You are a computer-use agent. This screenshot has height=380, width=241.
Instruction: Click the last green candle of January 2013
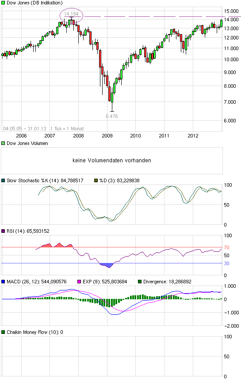(221, 23)
